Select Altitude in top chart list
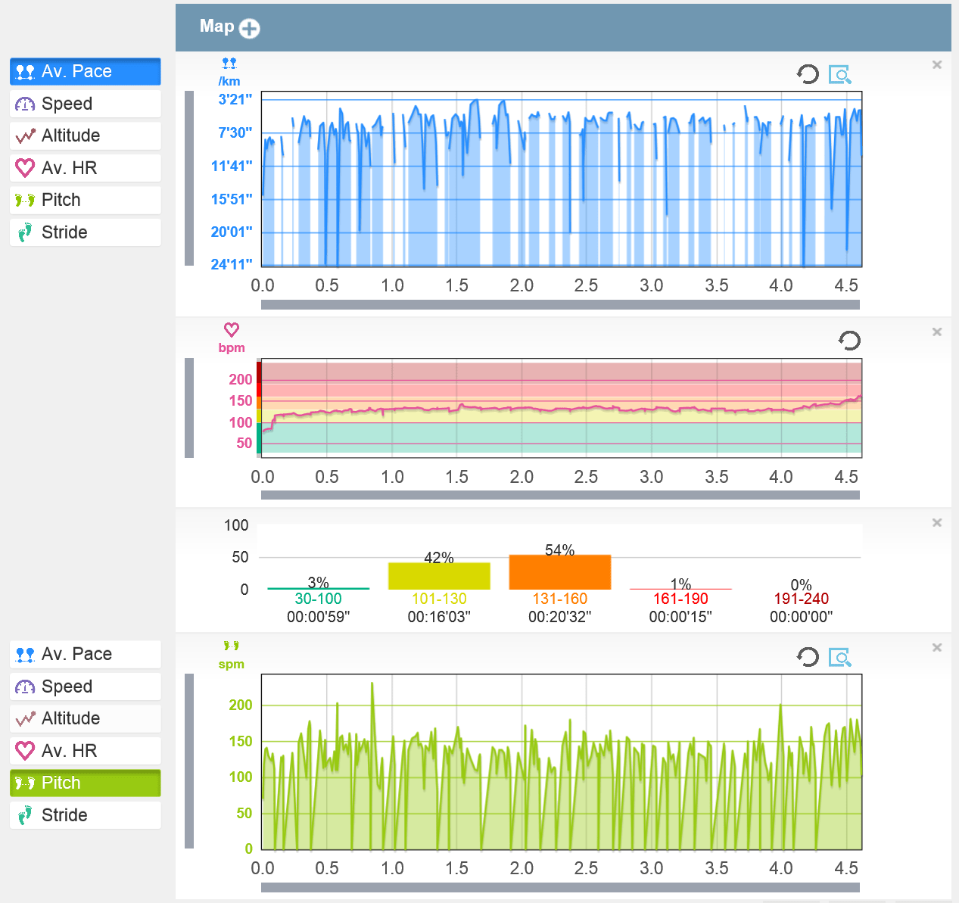959x903 pixels. pos(86,135)
